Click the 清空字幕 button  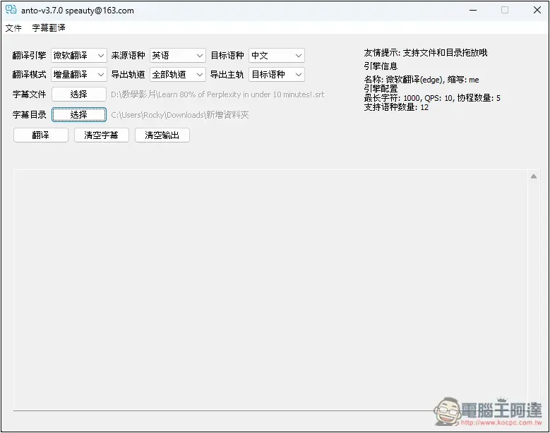pyautogui.click(x=101, y=135)
